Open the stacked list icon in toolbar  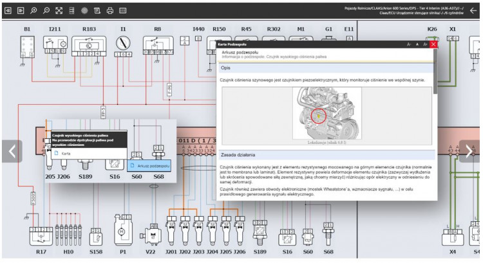[x=71, y=11]
